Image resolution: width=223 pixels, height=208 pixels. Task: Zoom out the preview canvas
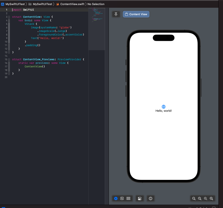[x=194, y=198]
